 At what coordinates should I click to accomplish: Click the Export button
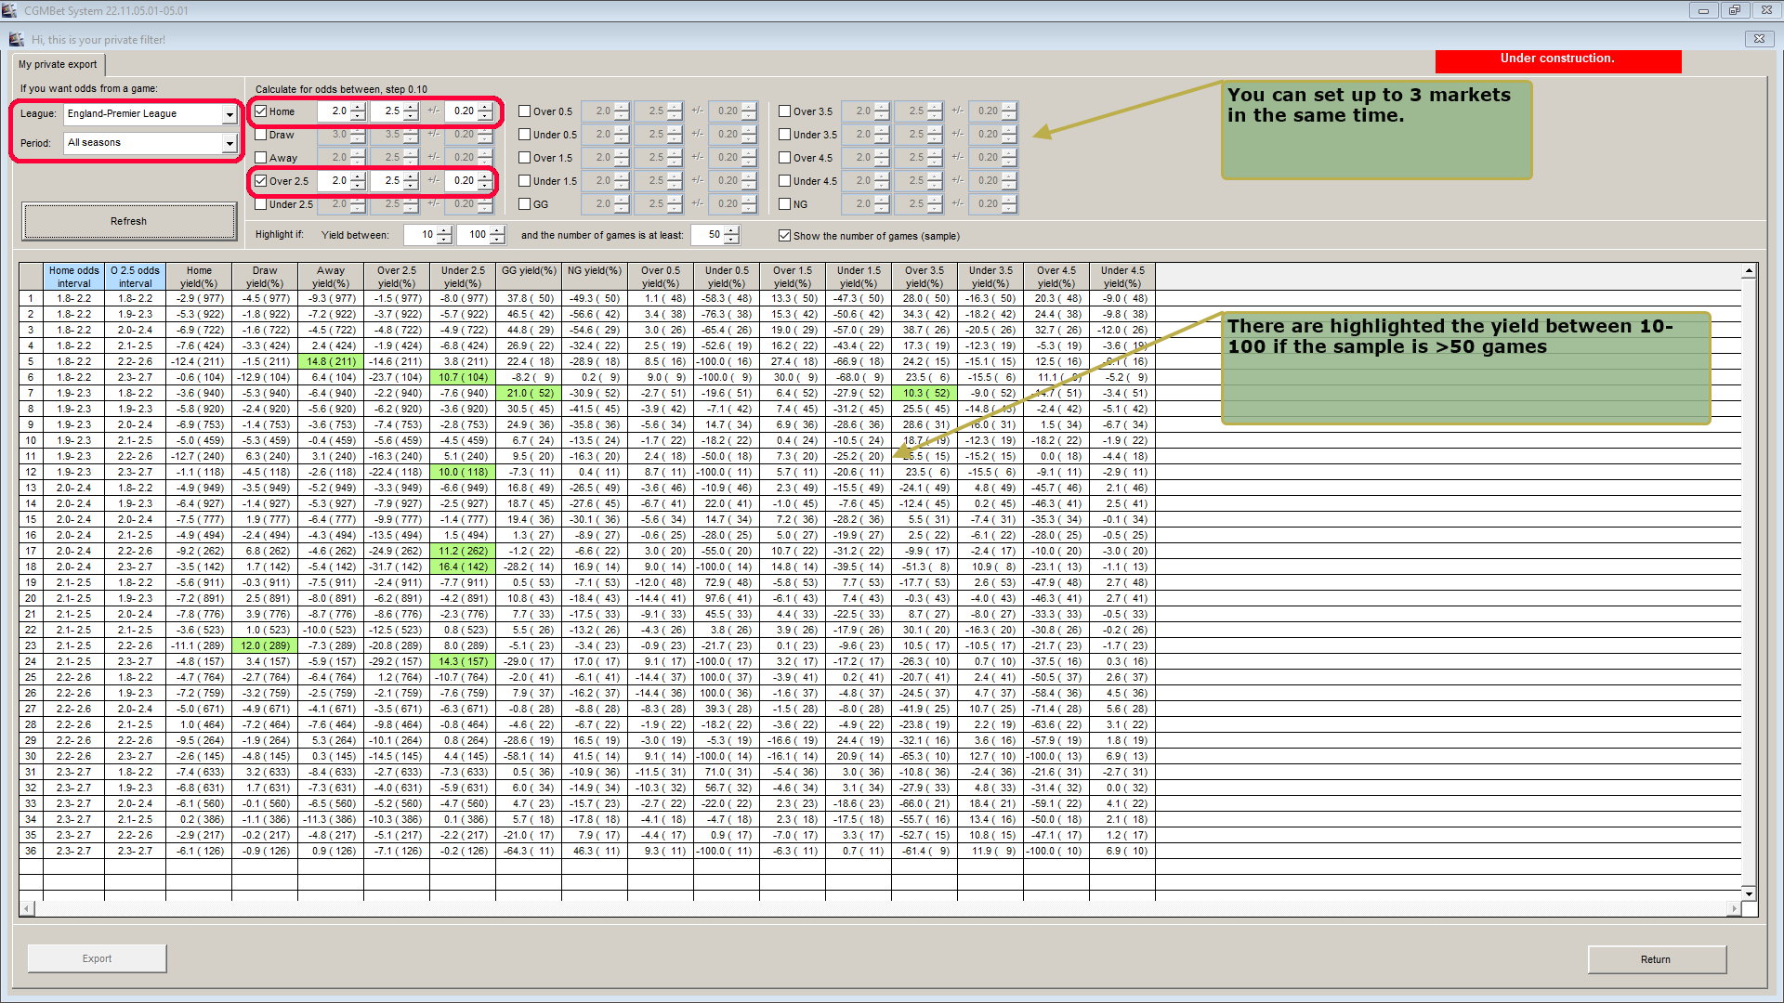click(x=97, y=958)
